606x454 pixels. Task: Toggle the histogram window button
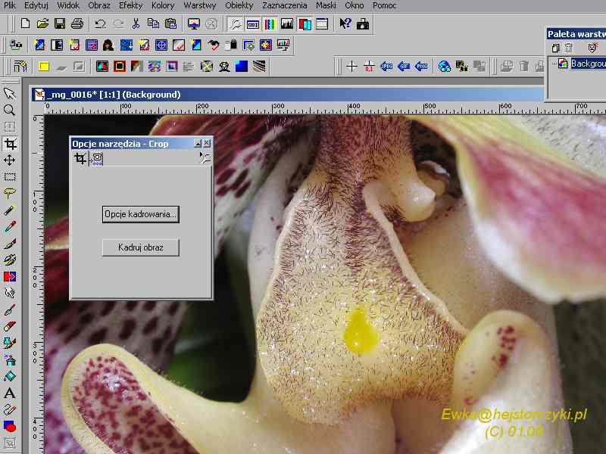coord(287,24)
